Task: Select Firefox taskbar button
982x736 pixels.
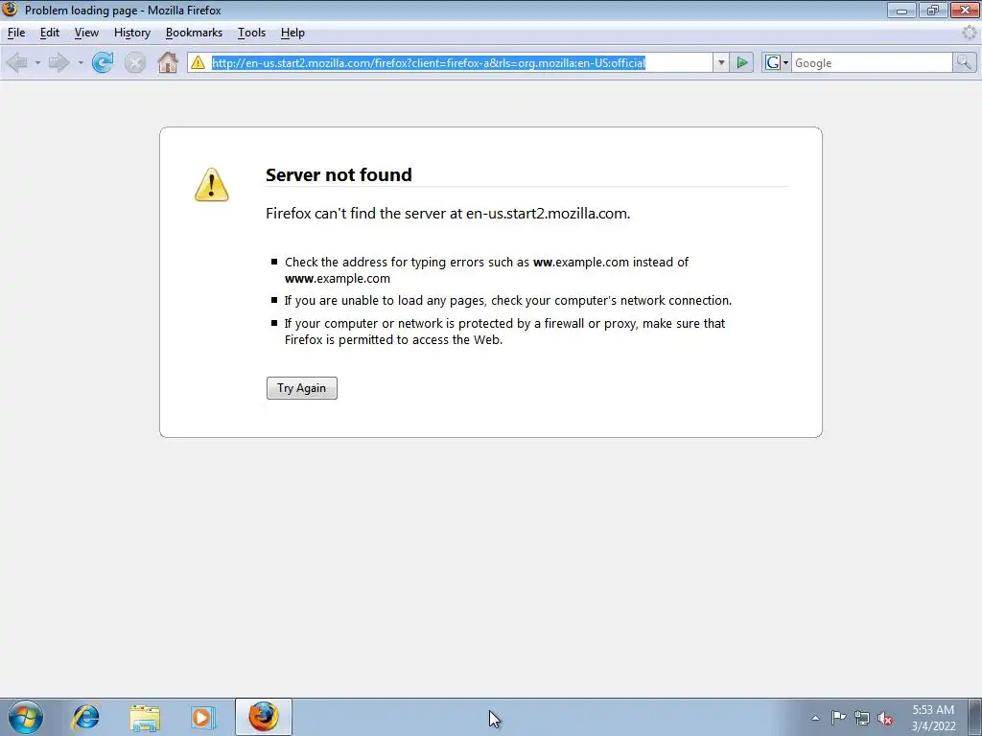Action: pos(264,717)
